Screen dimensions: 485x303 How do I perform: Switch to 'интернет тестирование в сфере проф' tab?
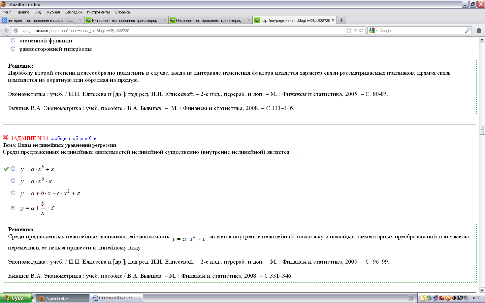[x=42, y=20]
